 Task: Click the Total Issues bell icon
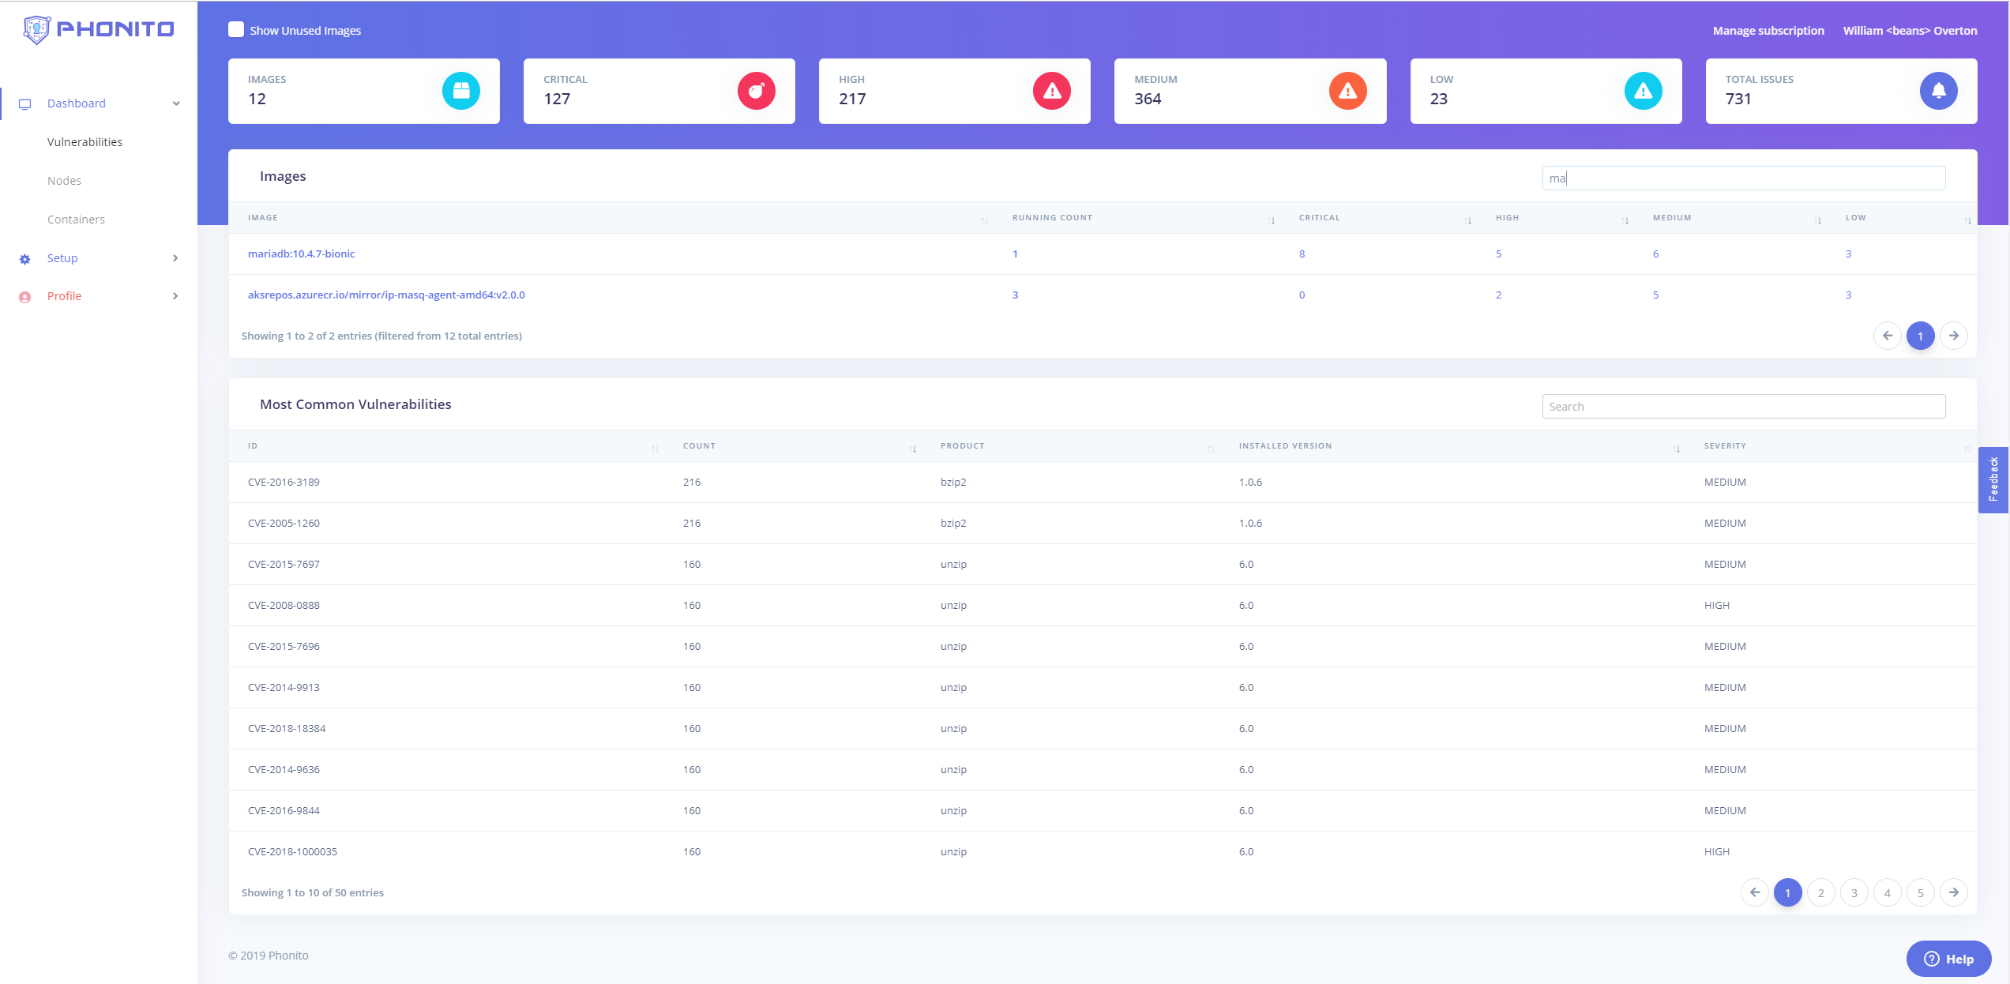(1938, 91)
